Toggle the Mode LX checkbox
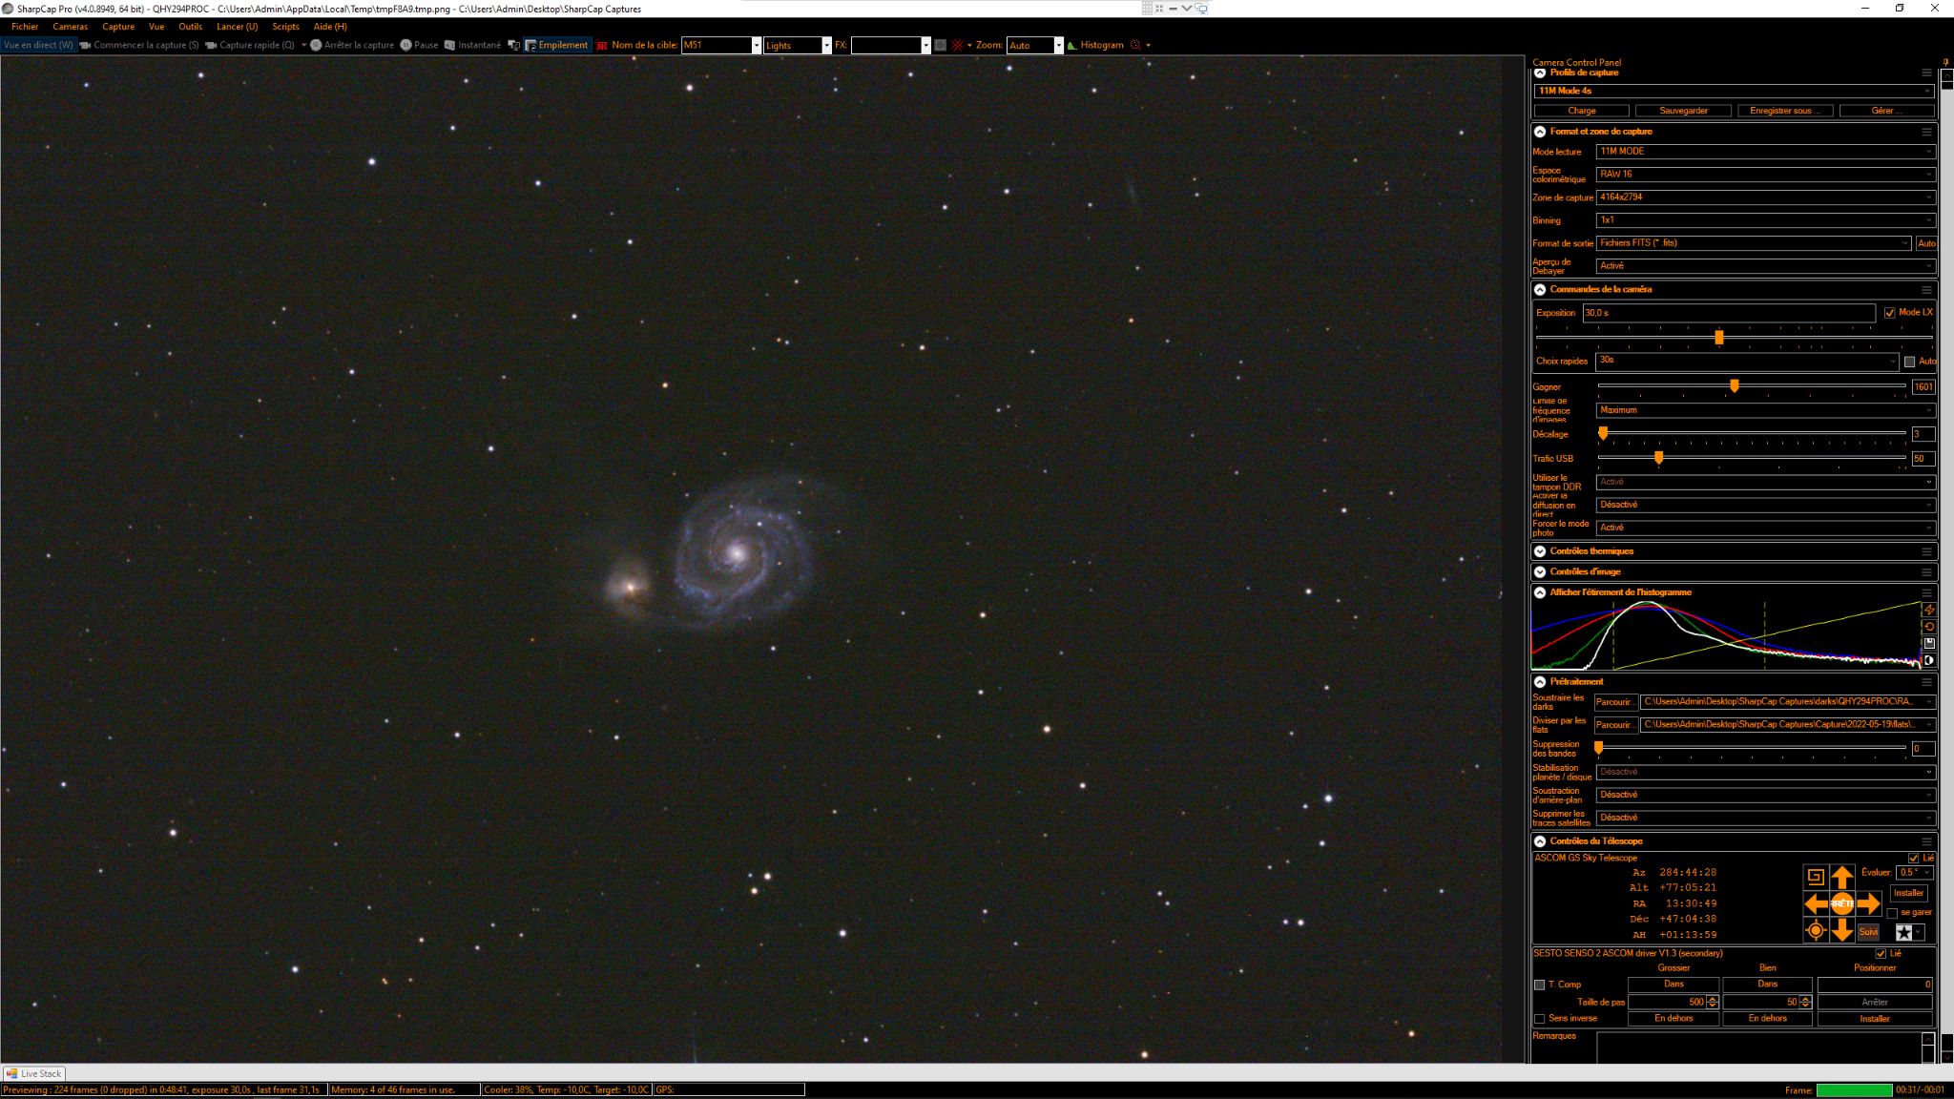1954x1099 pixels. click(1889, 313)
